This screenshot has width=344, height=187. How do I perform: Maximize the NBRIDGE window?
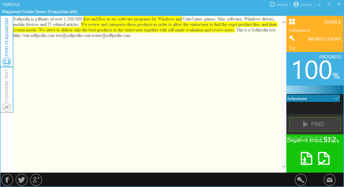point(329,4)
